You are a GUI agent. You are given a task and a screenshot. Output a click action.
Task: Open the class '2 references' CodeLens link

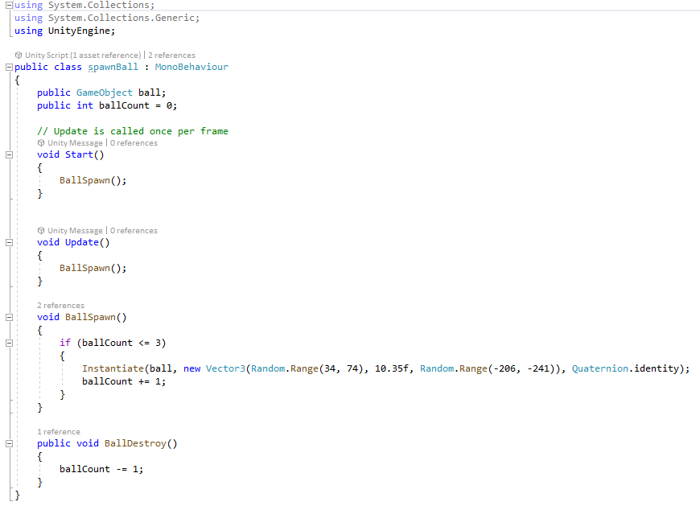[172, 56]
